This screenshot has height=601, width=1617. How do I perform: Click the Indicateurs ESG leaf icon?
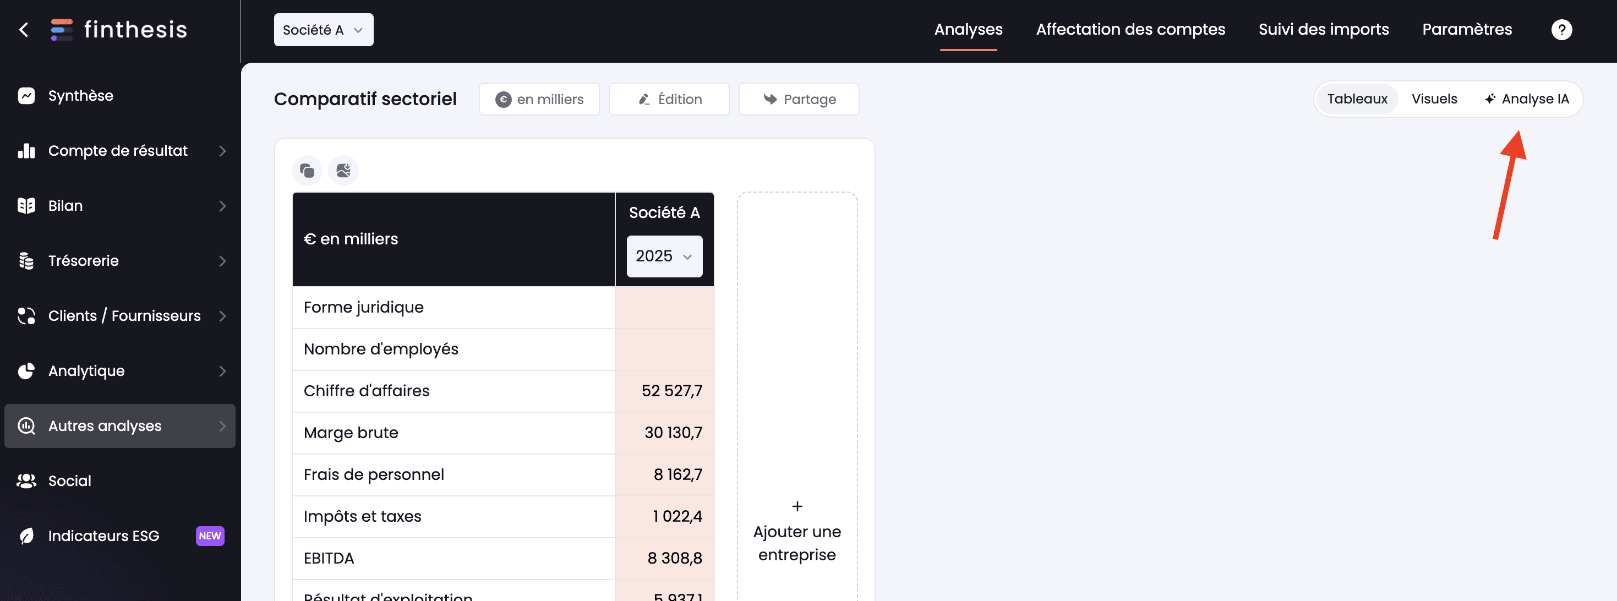pyautogui.click(x=26, y=536)
